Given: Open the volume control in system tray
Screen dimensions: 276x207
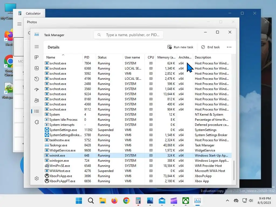Looking at the screenshot, I should 251,201.
